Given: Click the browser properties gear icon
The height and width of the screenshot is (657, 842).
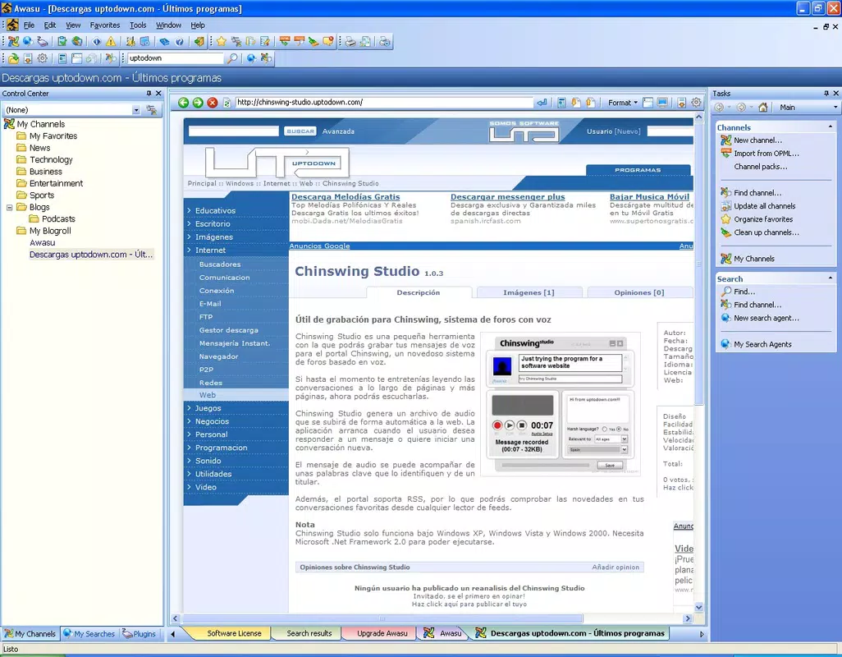Looking at the screenshot, I should (x=696, y=103).
